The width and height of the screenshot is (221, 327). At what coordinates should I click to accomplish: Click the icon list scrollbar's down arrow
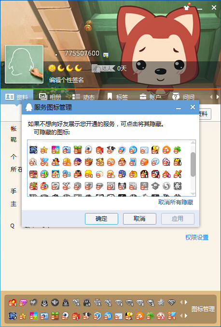tap(193, 194)
